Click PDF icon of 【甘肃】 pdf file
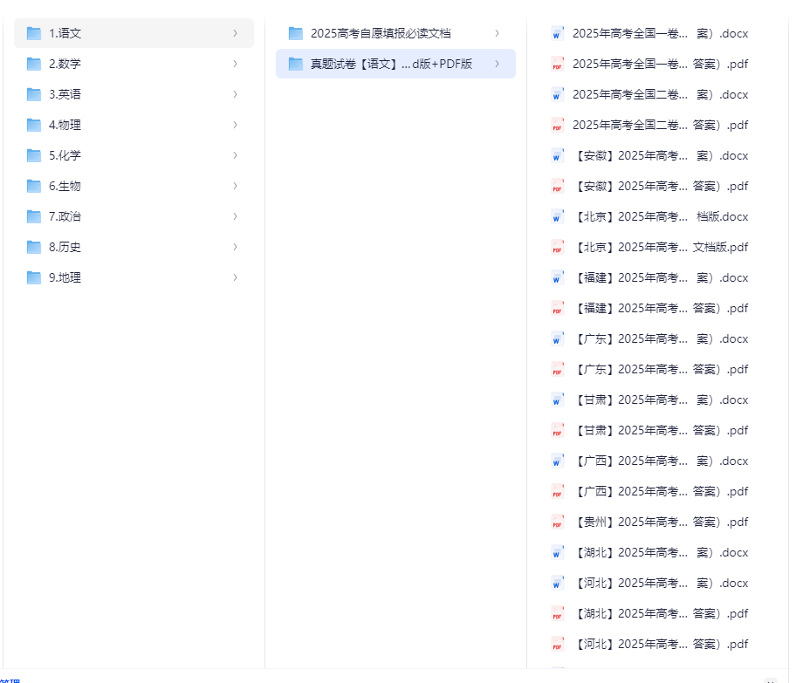The image size is (803, 683). (557, 430)
